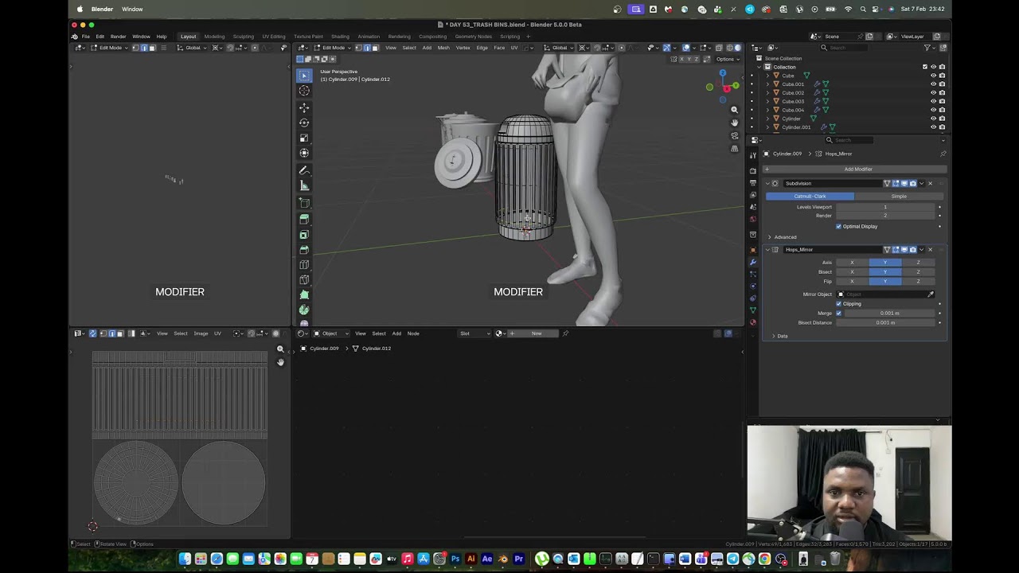Select the Bevel tool

coord(304,250)
